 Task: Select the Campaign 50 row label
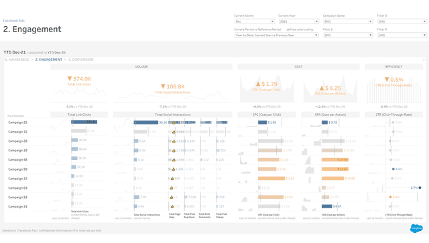point(18,169)
